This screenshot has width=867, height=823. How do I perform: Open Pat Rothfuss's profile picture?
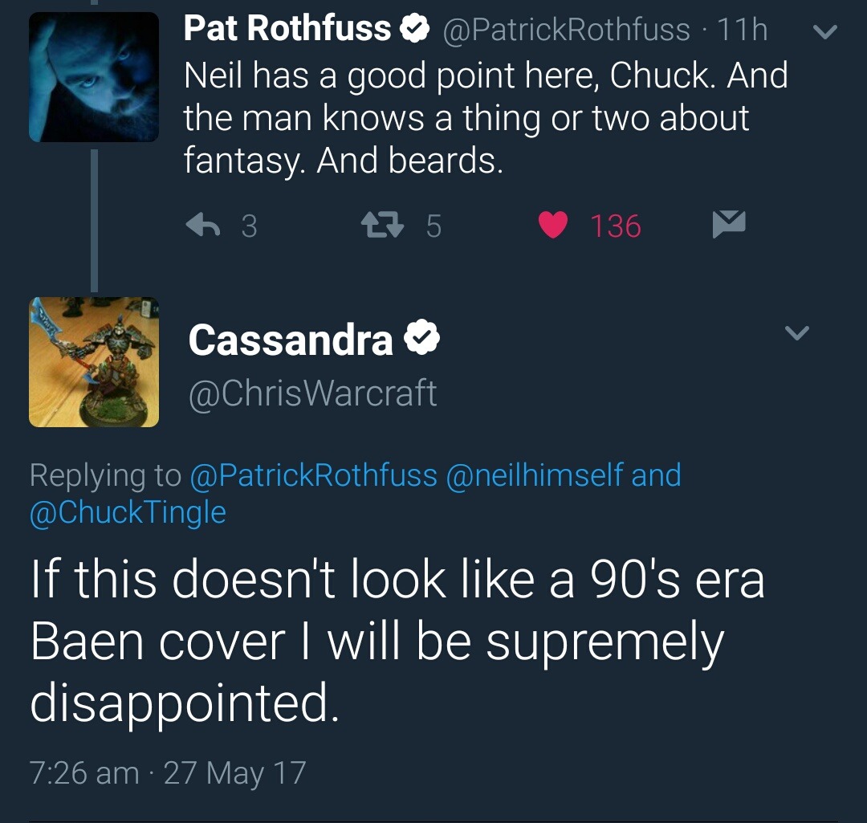coord(94,78)
